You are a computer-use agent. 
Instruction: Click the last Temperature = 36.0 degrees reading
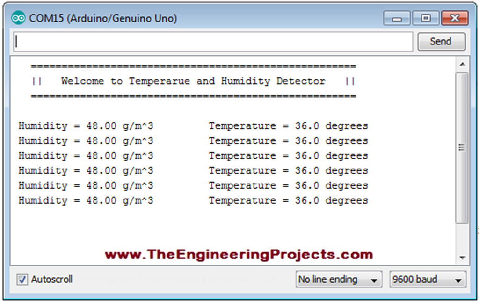[x=288, y=200]
